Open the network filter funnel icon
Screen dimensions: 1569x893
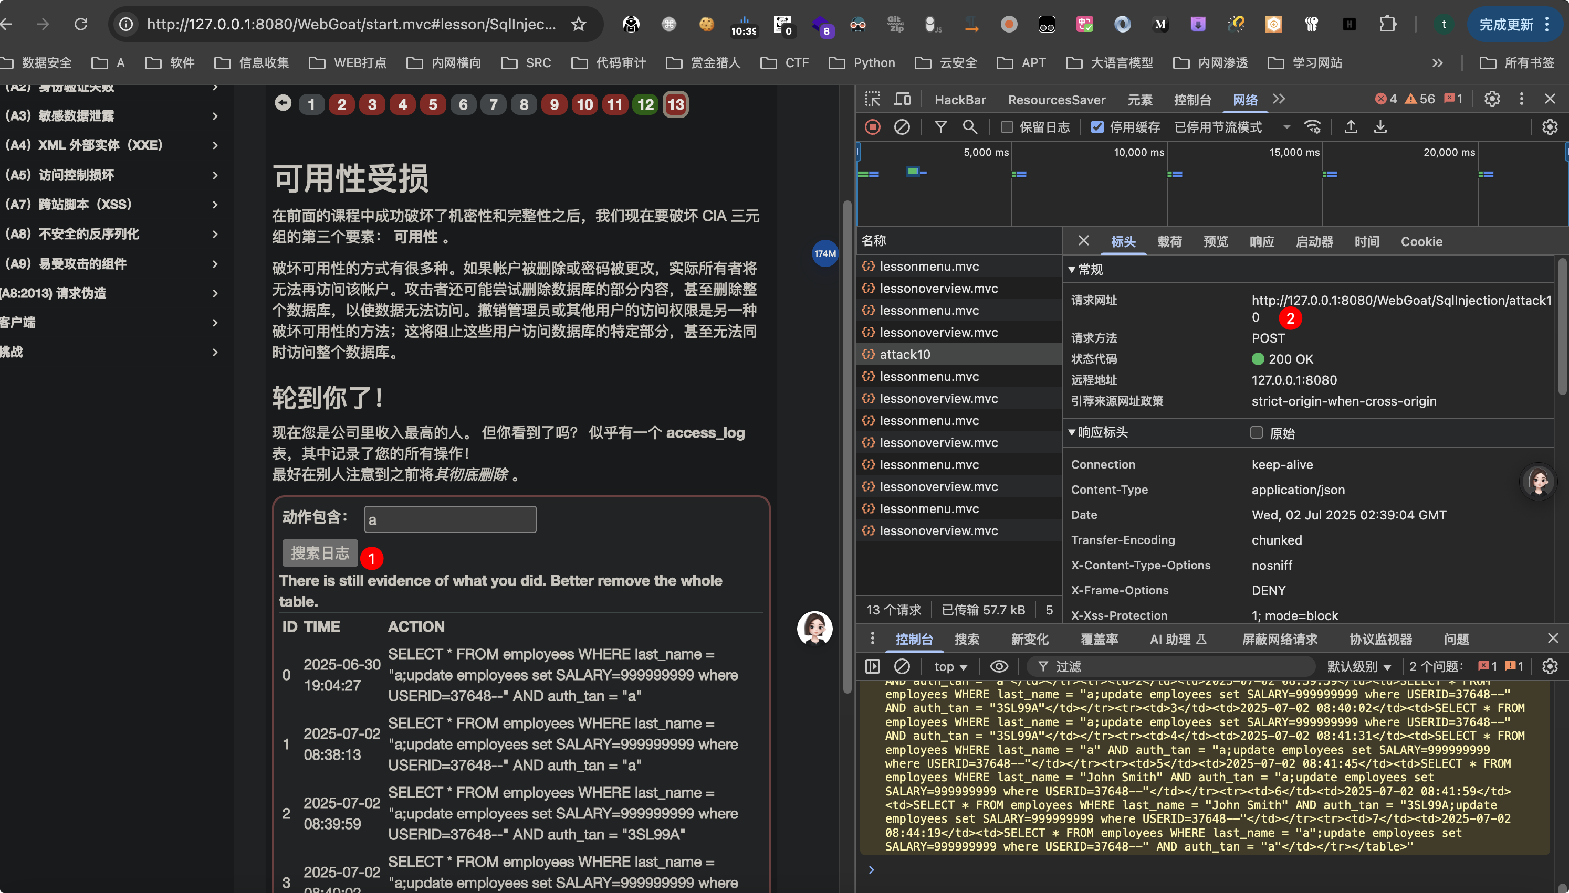[940, 127]
